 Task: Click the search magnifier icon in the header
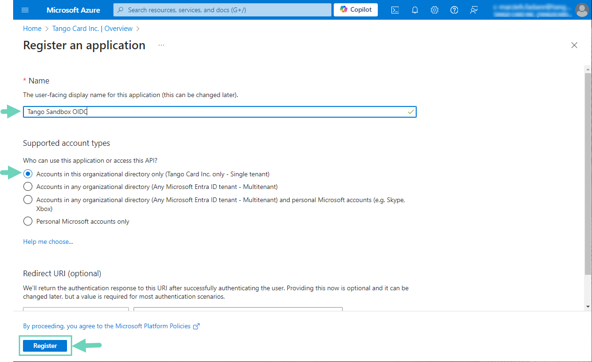121,10
